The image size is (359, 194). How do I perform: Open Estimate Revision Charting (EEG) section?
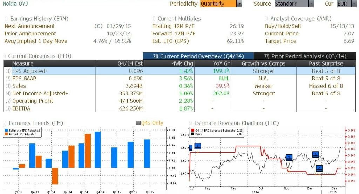coord(237,123)
